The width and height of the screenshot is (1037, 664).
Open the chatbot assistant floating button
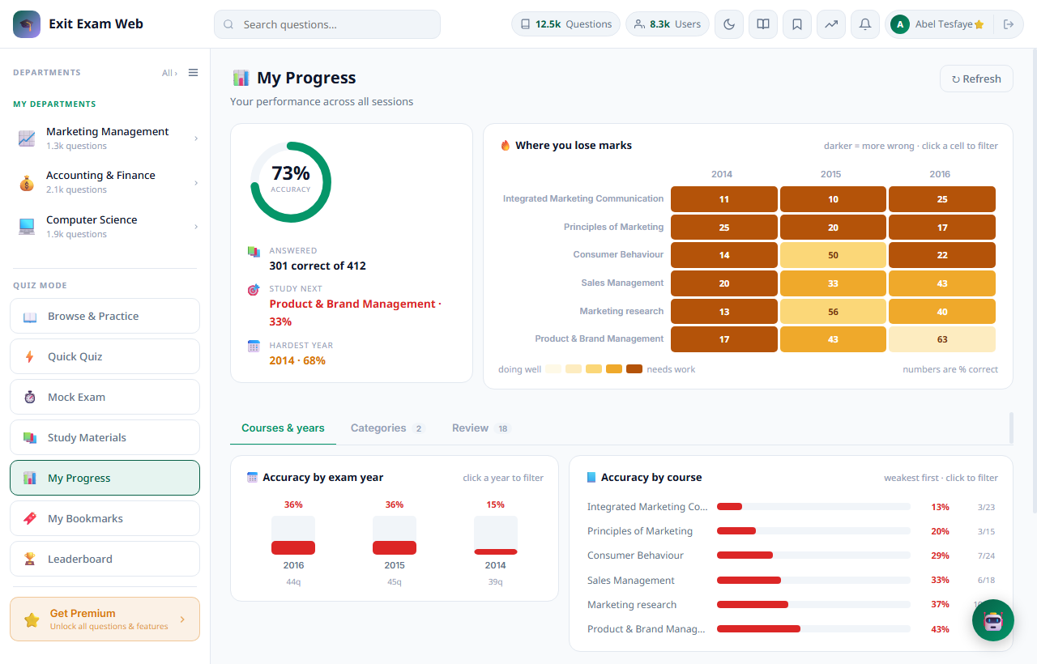click(x=993, y=620)
